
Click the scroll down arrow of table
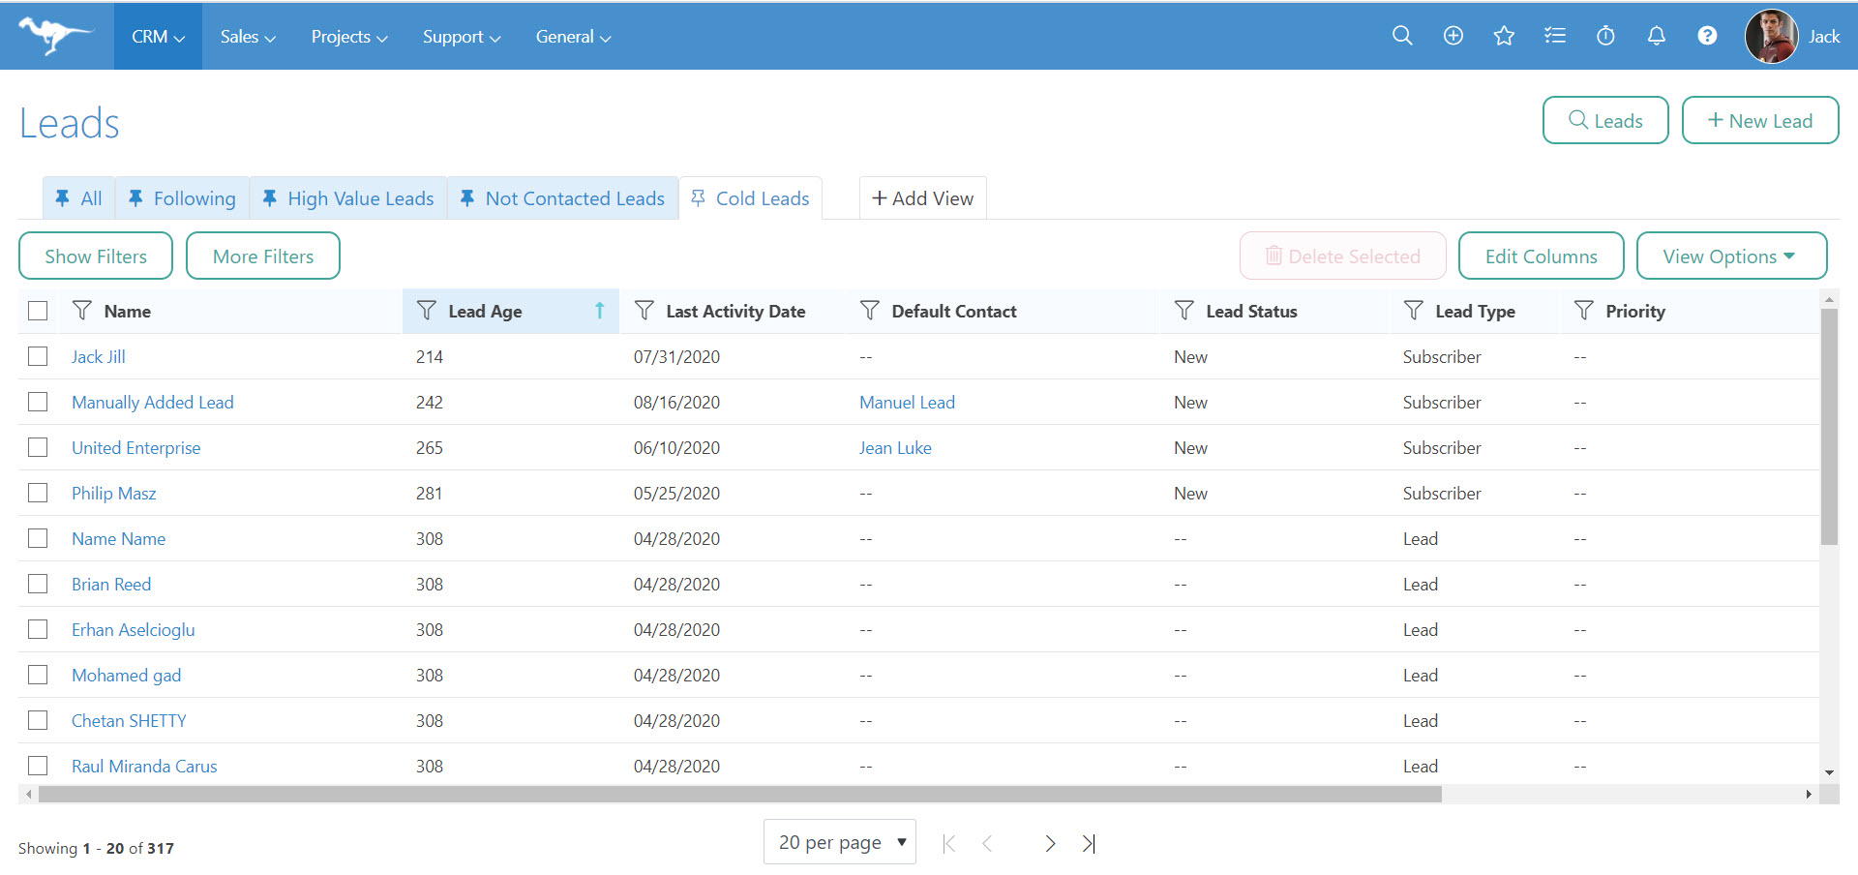click(1829, 772)
